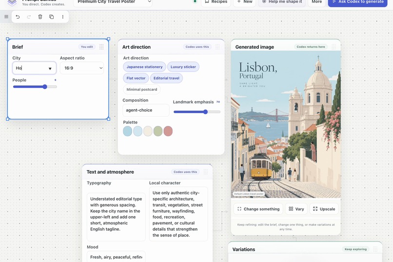393x262 pixels.
Task: Click Text and atmosphere 'Codex uses this' badge
Action: point(185,172)
